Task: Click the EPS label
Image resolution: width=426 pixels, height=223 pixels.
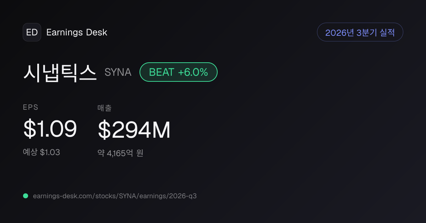Action: coord(31,108)
